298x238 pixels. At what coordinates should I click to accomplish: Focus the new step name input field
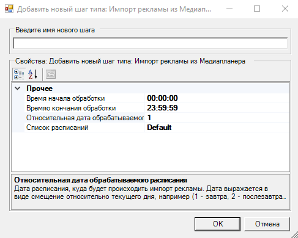point(151,43)
